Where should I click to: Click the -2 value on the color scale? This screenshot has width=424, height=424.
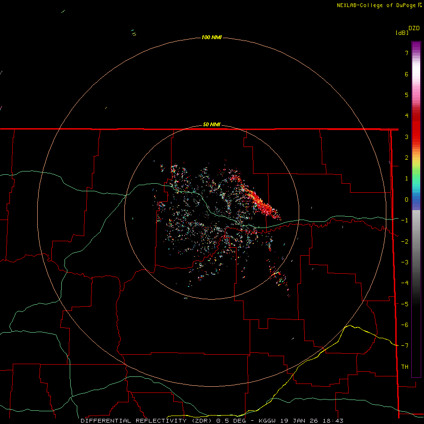(x=405, y=241)
